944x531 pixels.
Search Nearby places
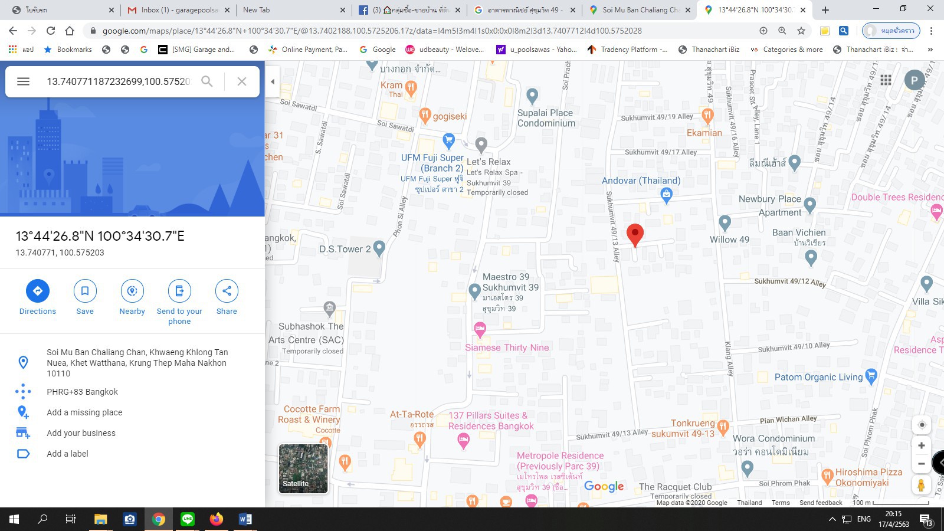pos(132,298)
